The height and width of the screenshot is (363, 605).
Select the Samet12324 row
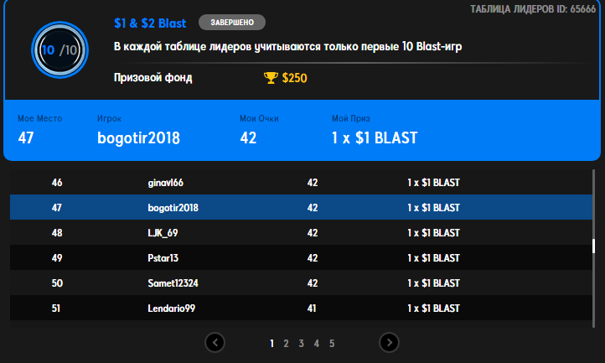point(302,283)
